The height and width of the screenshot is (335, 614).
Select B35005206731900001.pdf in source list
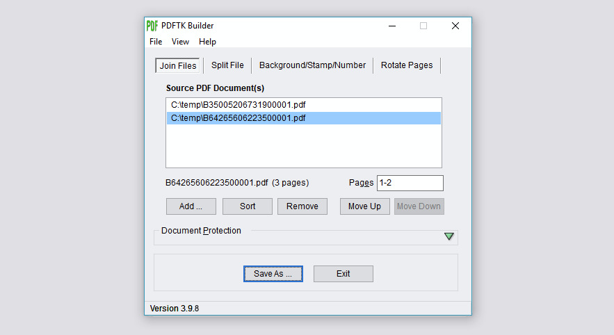239,105
